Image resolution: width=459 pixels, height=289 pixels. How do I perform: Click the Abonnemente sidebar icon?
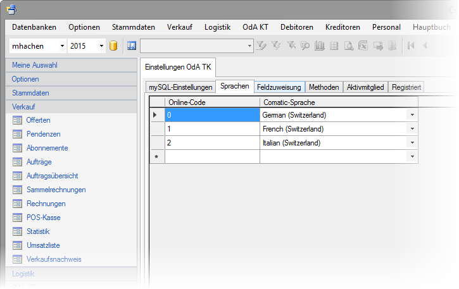pos(17,148)
